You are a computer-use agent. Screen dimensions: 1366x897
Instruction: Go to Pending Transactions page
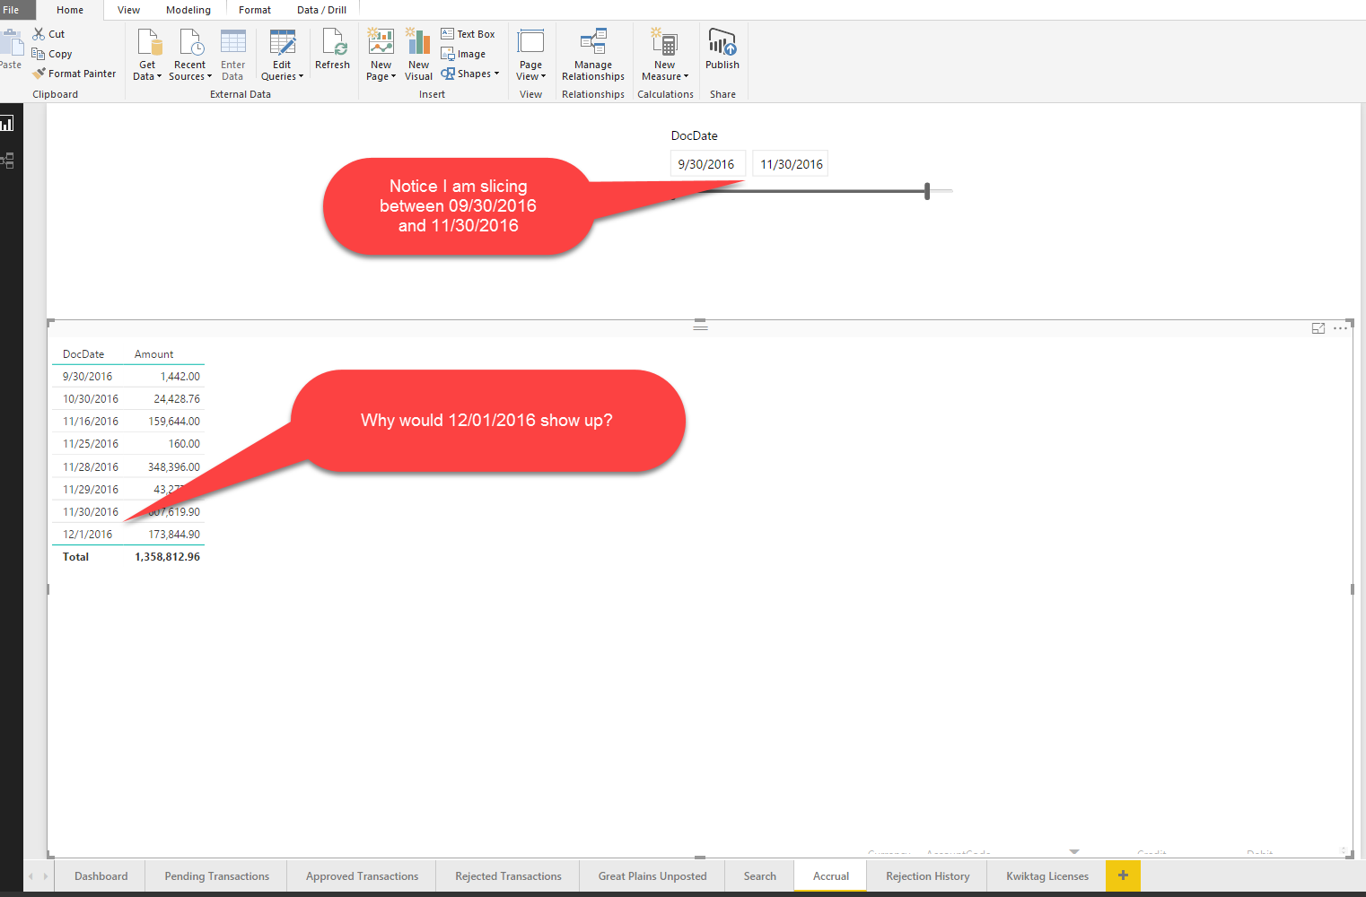[216, 876]
